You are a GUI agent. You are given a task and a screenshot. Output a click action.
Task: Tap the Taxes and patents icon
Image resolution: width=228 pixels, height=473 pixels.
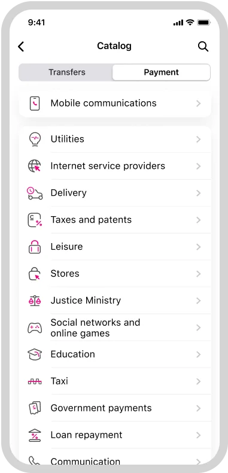click(x=35, y=220)
